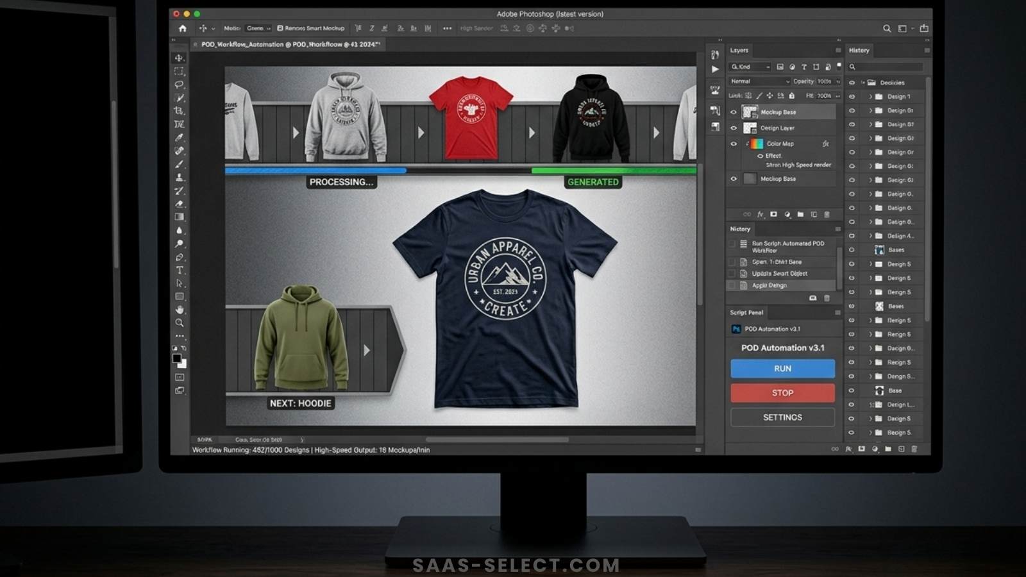Viewport: 1026px width, 577px height.
Task: Click the Home icon in options bar
Action: point(183,28)
